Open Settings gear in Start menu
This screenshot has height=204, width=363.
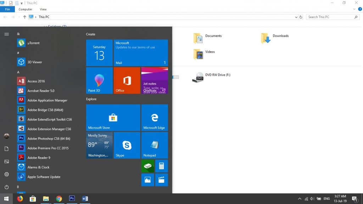click(6, 174)
